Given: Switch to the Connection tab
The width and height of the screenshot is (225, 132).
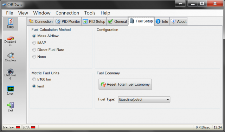Looking at the screenshot, I should coord(41,21).
